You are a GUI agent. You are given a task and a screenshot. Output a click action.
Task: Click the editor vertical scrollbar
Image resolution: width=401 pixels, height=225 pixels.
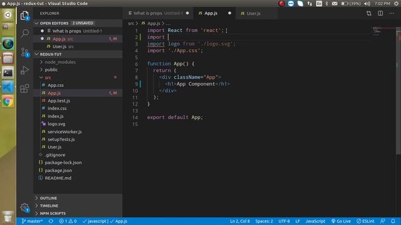[x=398, y=90]
